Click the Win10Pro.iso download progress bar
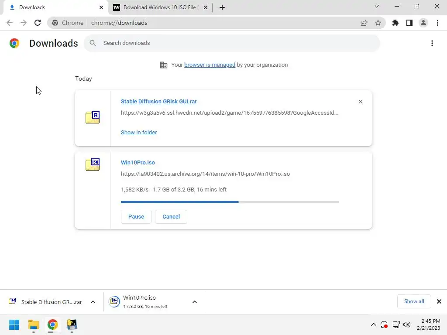 click(230, 202)
